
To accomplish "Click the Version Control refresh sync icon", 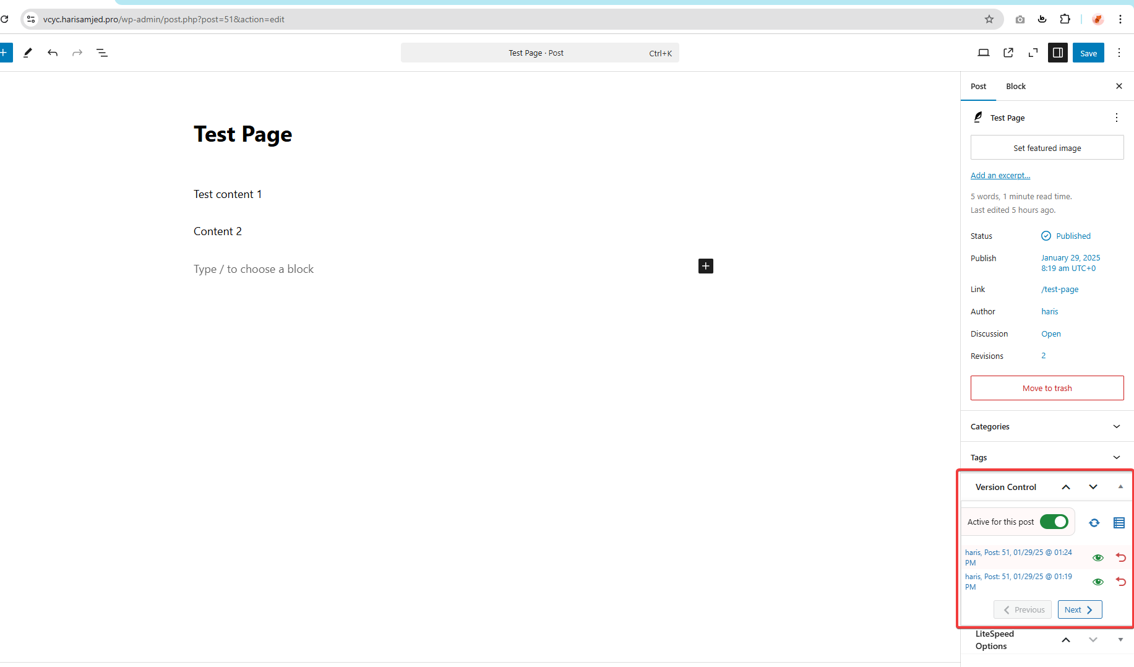I will (x=1094, y=523).
